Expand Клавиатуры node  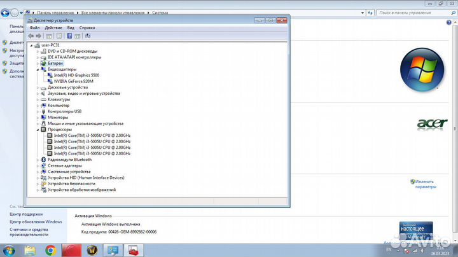click(x=38, y=100)
